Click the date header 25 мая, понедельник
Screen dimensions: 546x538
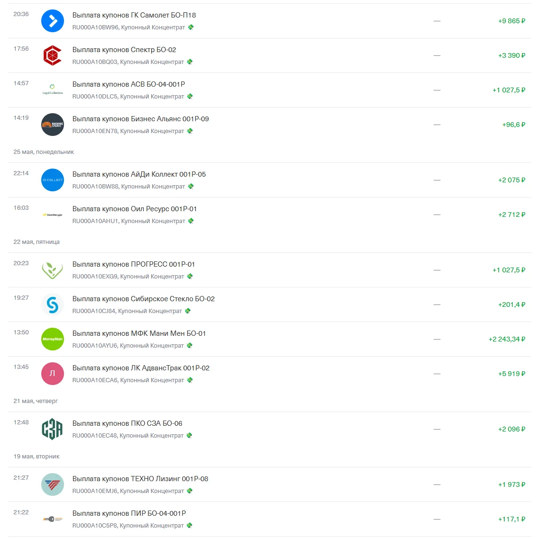44,152
